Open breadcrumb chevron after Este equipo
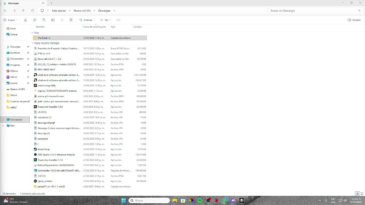Screen dimensions: 365x205 coord(70,11)
